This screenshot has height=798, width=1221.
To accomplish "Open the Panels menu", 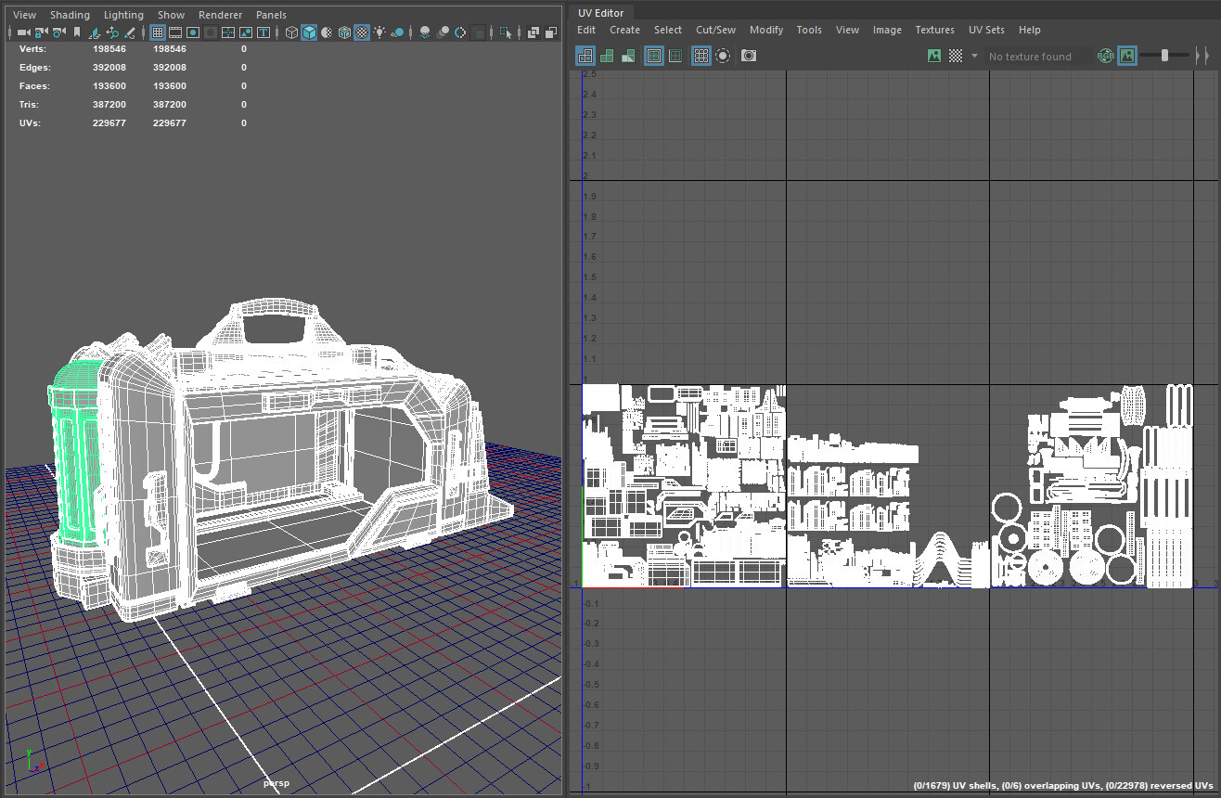I will click(271, 15).
